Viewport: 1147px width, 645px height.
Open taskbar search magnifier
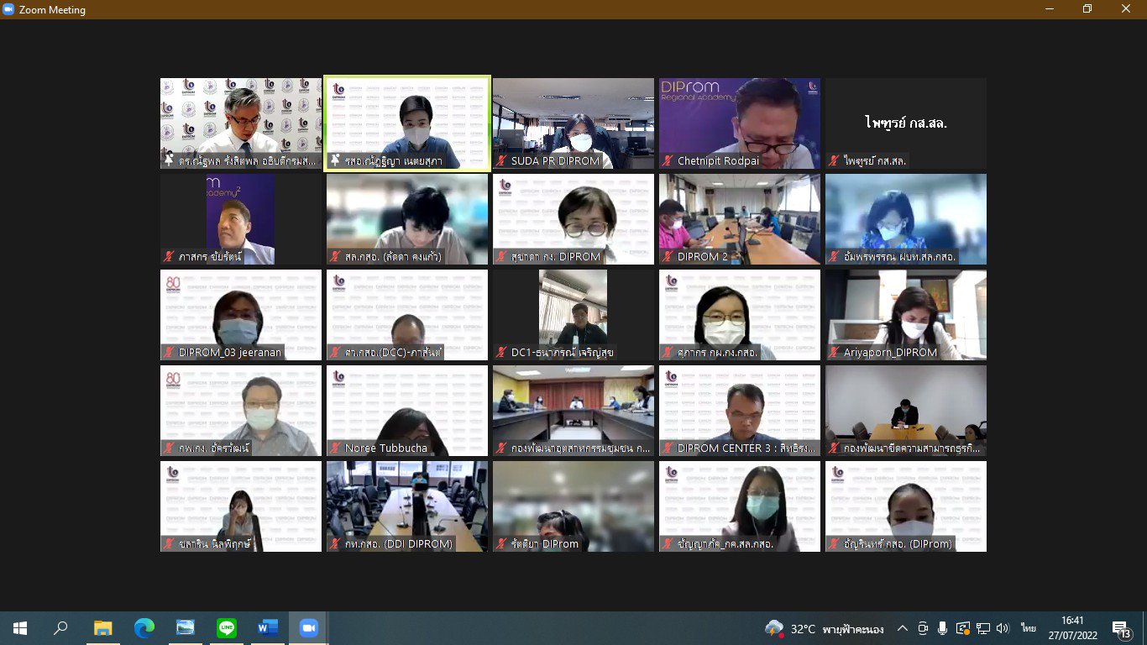click(60, 628)
